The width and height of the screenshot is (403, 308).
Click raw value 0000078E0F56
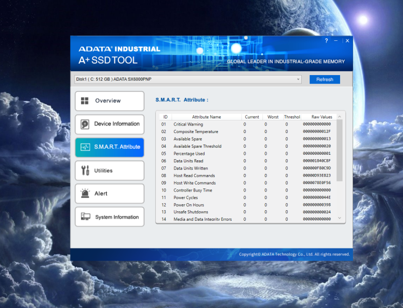coord(317,182)
